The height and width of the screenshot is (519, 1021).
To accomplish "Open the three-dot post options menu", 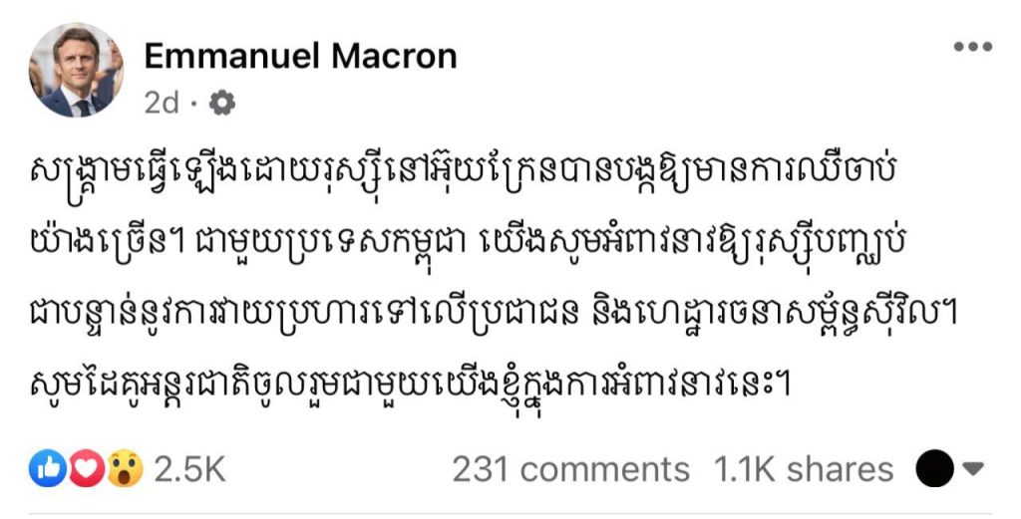I will tap(971, 47).
